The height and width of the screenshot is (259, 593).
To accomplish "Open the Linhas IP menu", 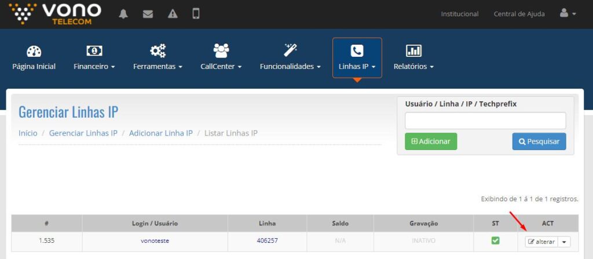I will click(x=357, y=57).
